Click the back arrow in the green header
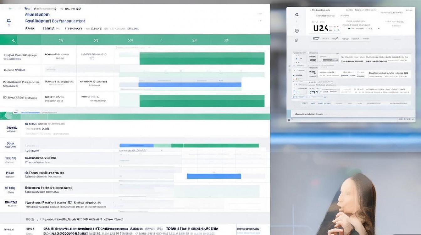The width and height of the screenshot is (421, 235). pyautogui.click(x=13, y=40)
